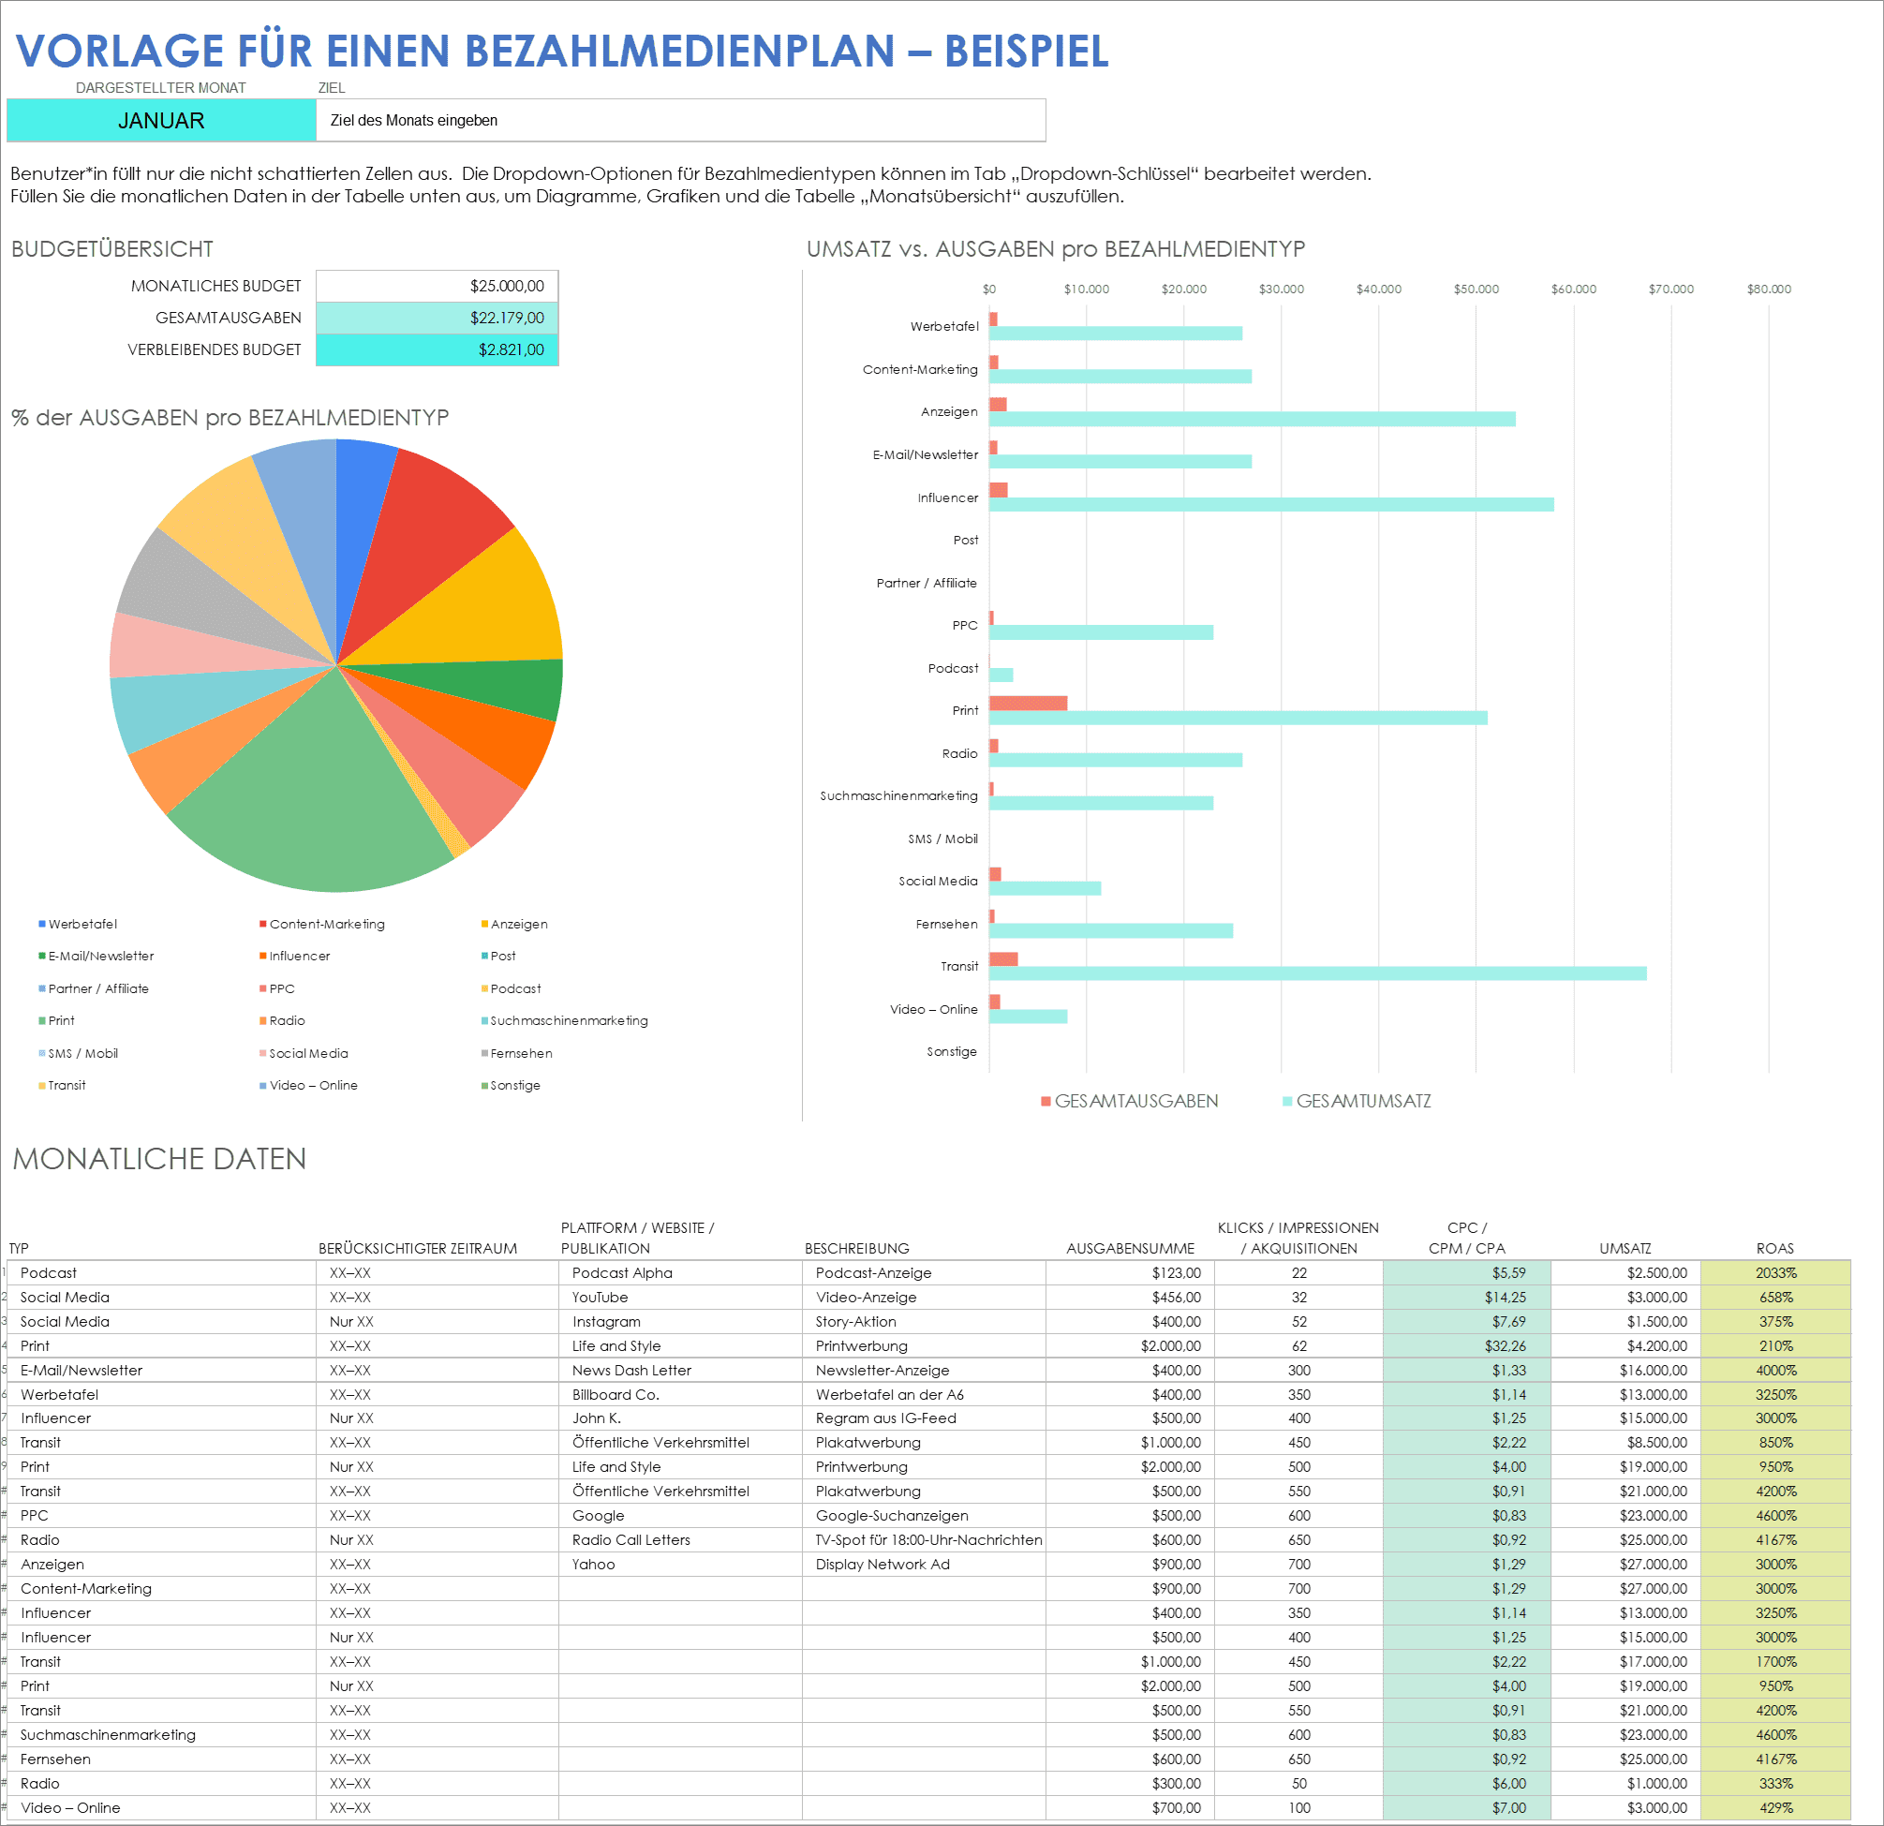Select the Sonstige pie legend entry
Screen dimensions: 1884x1826
511,1085
